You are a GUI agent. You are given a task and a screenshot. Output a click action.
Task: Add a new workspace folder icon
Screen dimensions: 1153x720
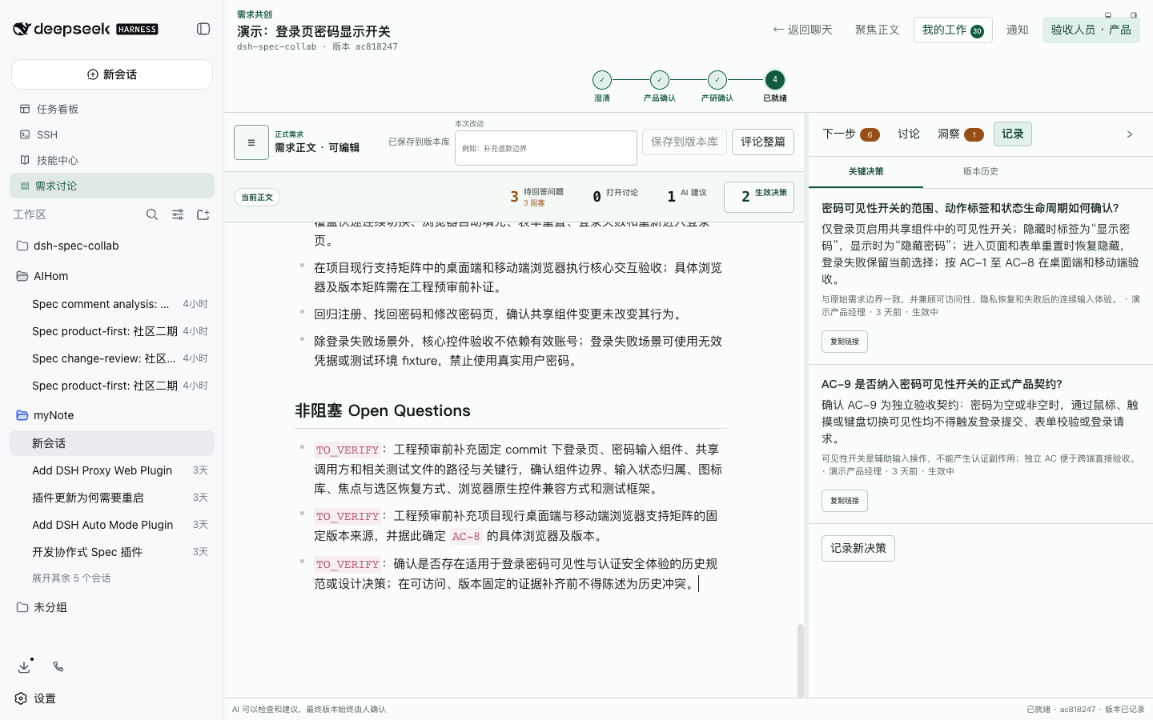[x=203, y=214]
